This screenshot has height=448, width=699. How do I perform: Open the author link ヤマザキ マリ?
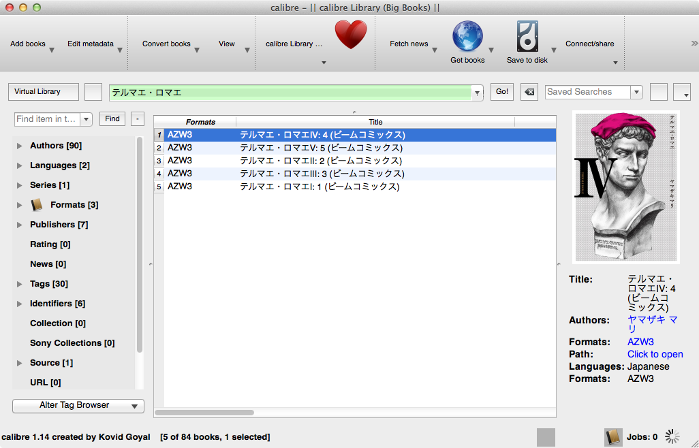pyautogui.click(x=652, y=324)
